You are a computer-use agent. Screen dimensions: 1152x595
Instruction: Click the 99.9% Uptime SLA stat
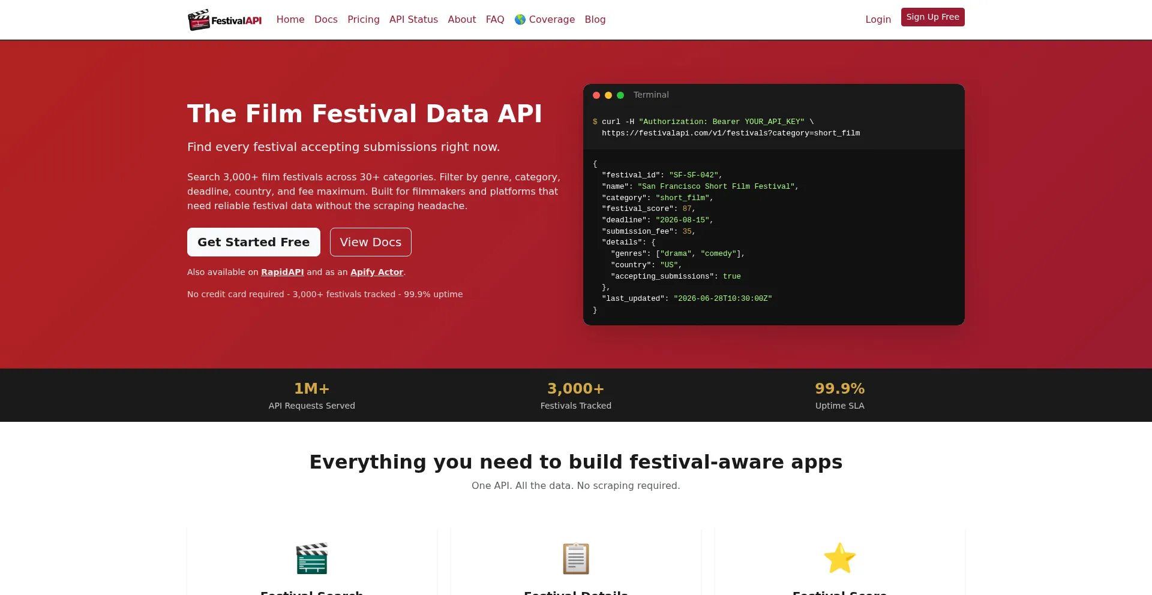point(840,395)
